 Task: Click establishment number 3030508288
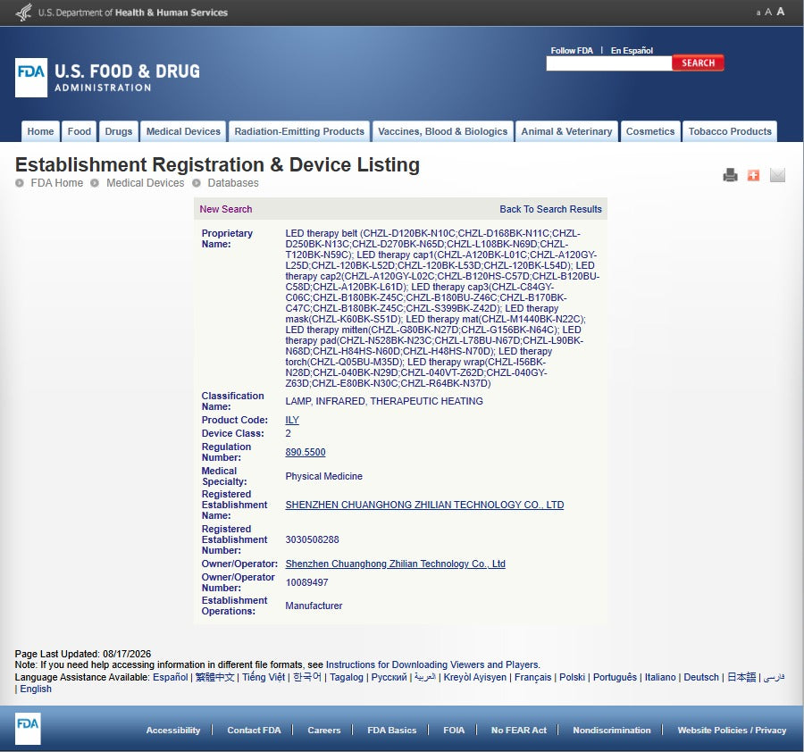[x=312, y=539]
